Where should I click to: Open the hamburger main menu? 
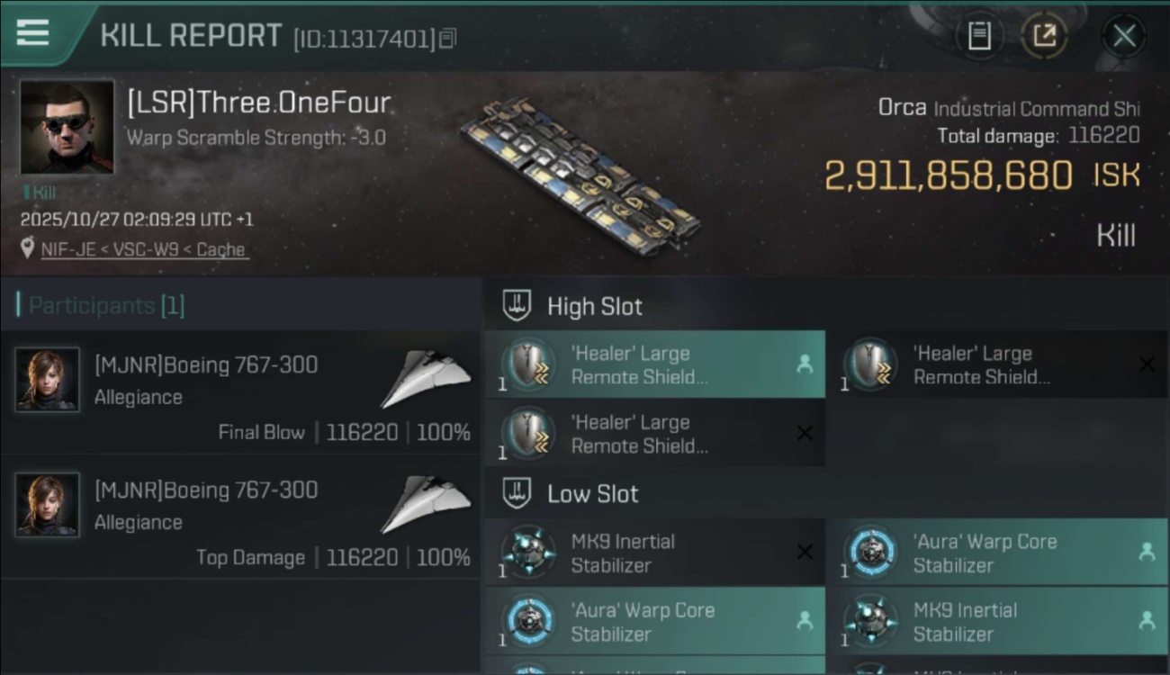(x=32, y=32)
